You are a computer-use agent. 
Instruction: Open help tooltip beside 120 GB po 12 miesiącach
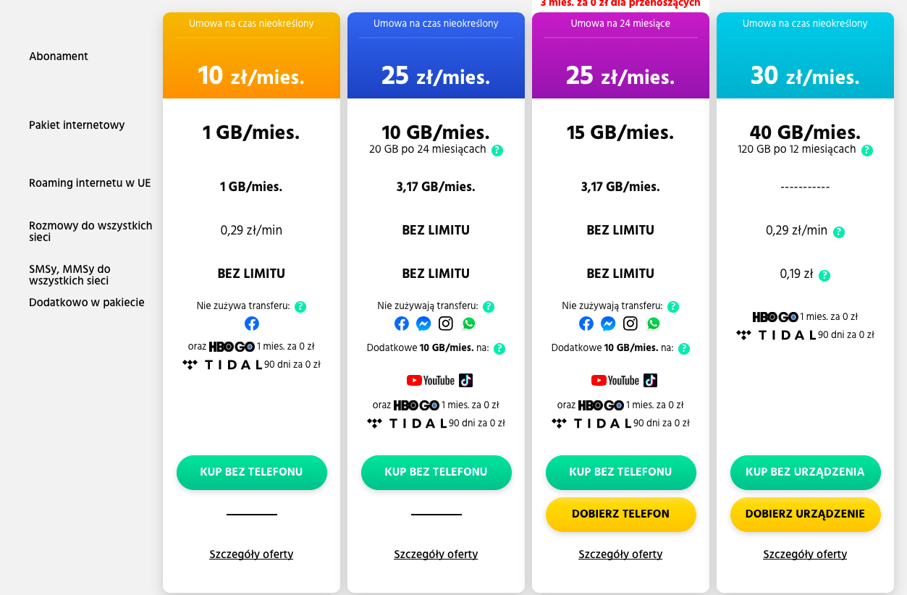click(867, 151)
